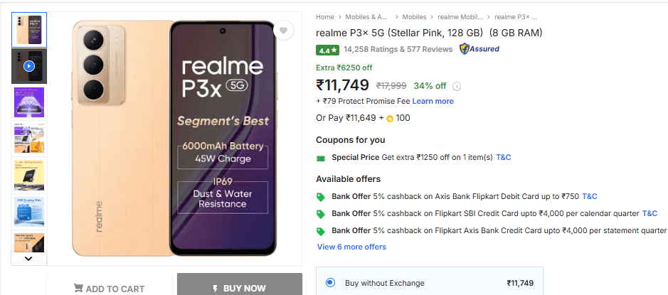This screenshot has width=668, height=295.
Task: Select the first pink phone thumbnail
Action: (29, 29)
